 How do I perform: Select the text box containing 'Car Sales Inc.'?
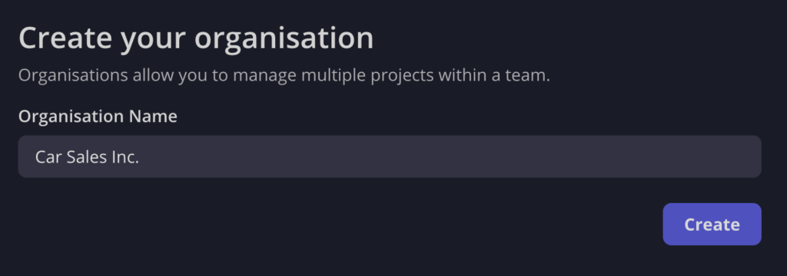(390, 156)
